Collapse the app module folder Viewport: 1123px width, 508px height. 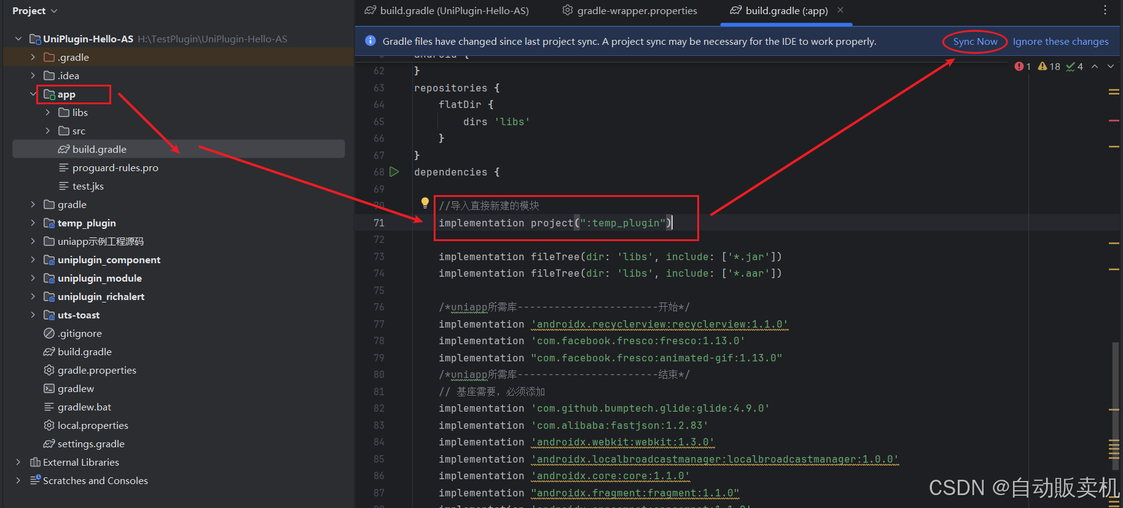coord(33,94)
